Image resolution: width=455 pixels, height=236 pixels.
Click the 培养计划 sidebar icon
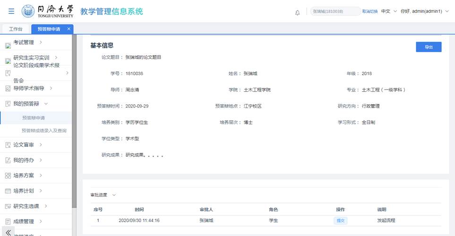click(x=8, y=191)
